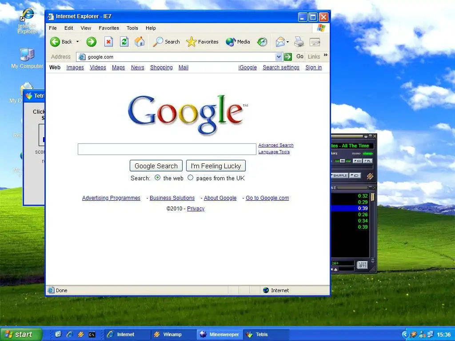Image resolution: width=455 pixels, height=341 pixels.
Task: Open Favorites star toolbar button
Action: pyautogui.click(x=202, y=42)
